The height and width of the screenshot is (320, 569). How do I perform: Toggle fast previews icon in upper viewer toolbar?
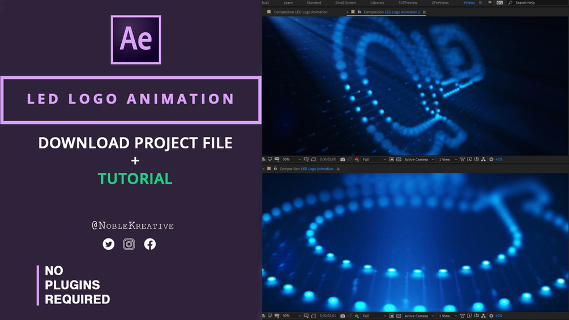392,159
